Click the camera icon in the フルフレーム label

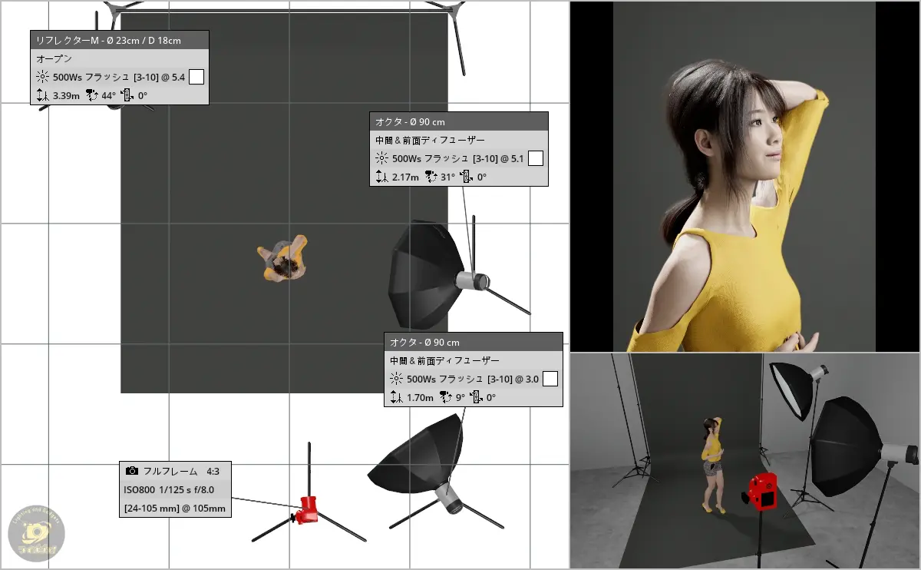pos(132,471)
